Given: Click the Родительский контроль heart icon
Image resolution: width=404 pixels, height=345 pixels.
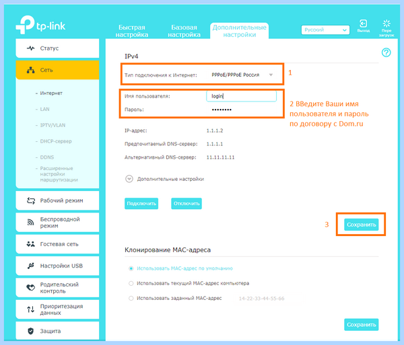Looking at the screenshot, I should (31, 288).
